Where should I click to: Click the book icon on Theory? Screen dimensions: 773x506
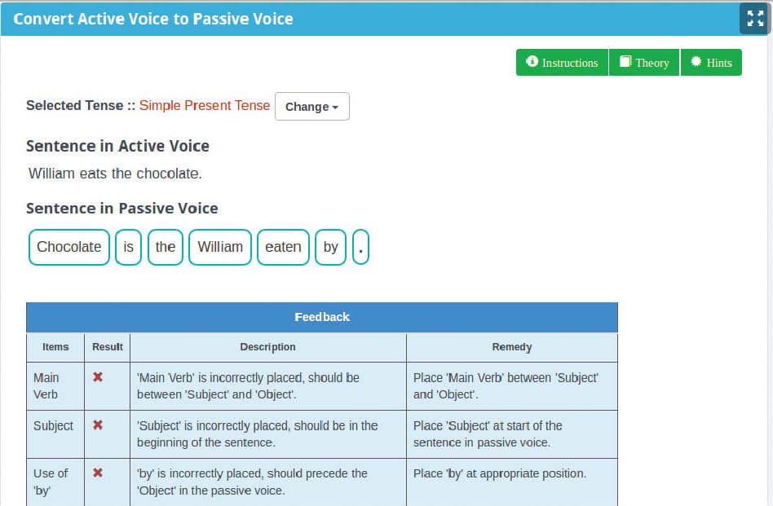pyautogui.click(x=625, y=62)
